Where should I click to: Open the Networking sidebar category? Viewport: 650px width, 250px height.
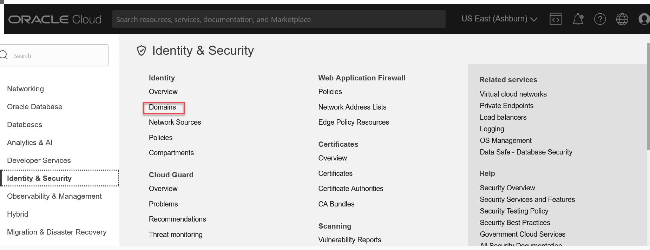tap(25, 89)
